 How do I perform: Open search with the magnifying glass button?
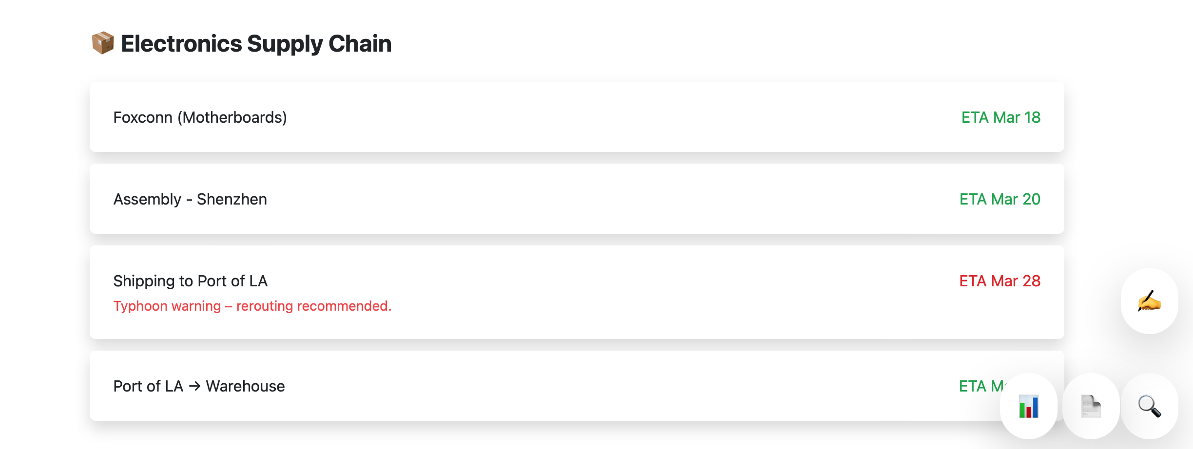point(1149,406)
